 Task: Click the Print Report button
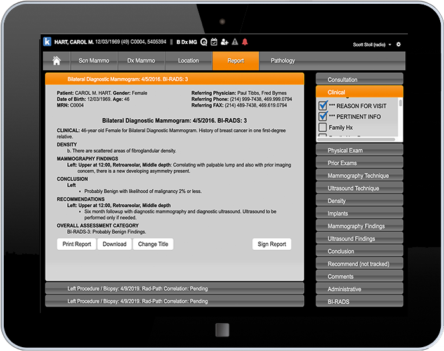[77, 244]
